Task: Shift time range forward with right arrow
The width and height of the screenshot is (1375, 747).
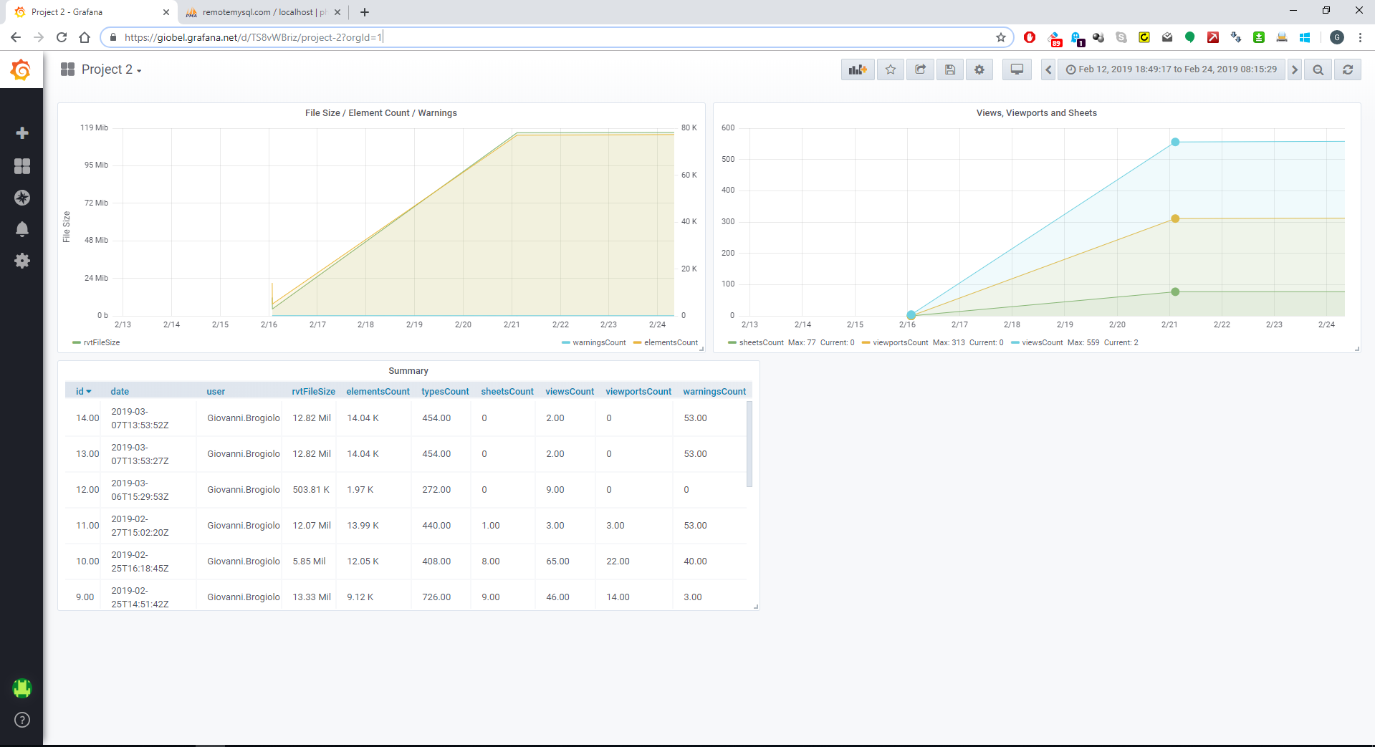Action: [x=1295, y=69]
